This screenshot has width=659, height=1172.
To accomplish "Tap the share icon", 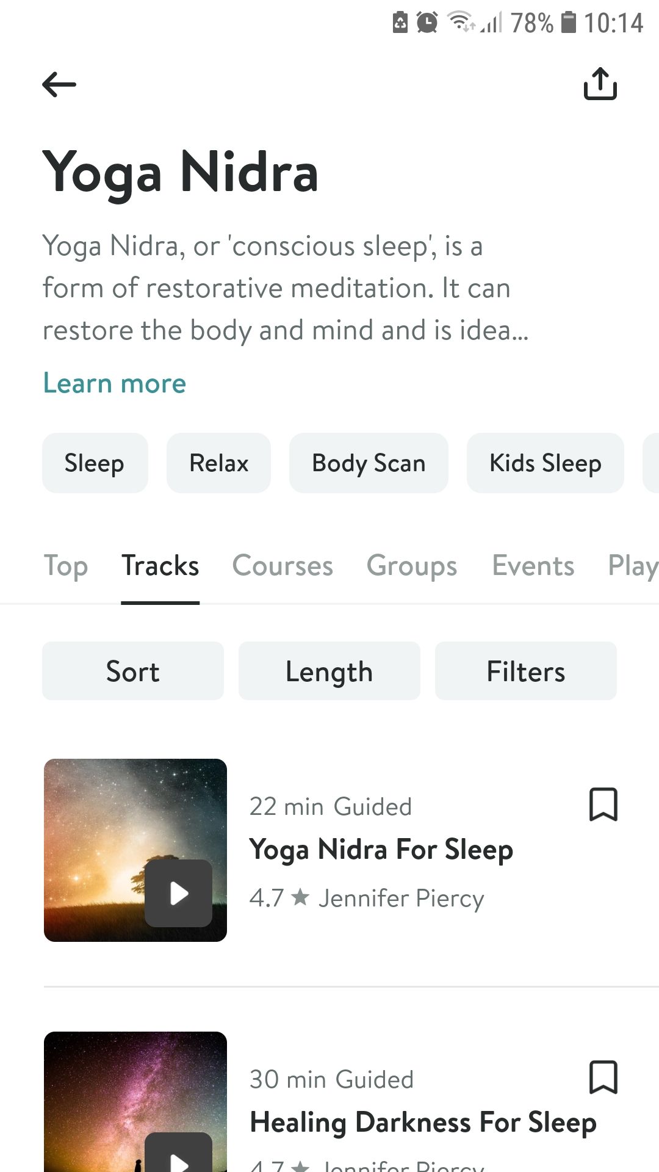I will coord(600,84).
